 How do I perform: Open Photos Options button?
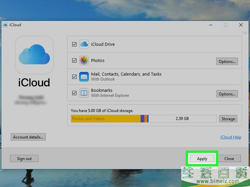click(x=227, y=61)
